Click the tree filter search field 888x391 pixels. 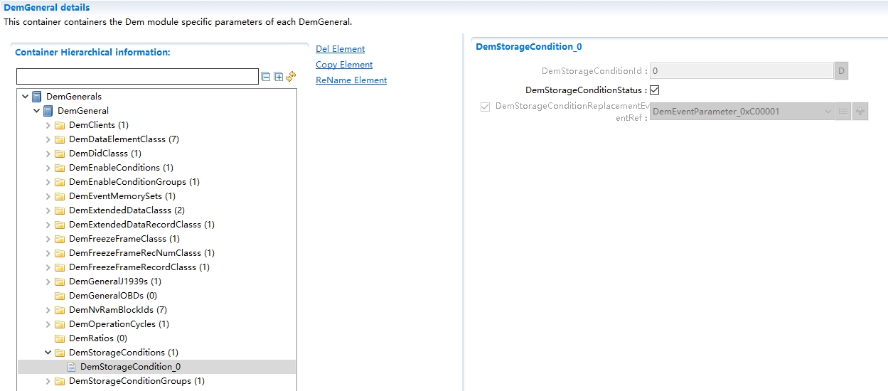click(137, 77)
